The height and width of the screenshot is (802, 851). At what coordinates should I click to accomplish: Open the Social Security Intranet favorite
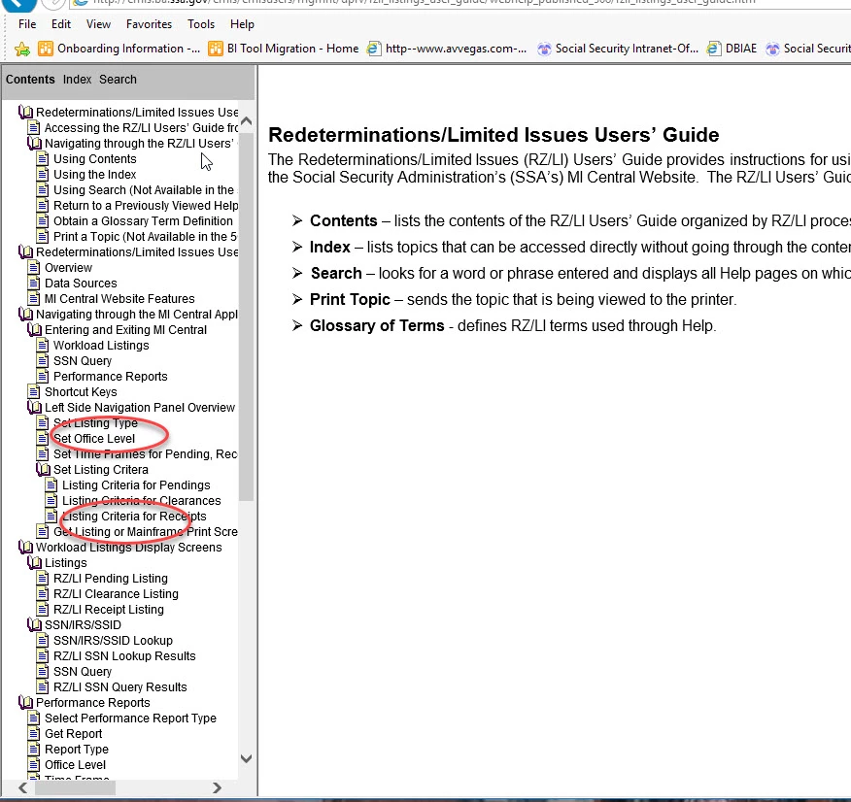point(618,49)
